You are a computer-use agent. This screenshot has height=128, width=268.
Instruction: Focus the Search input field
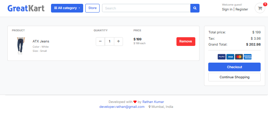(x=146, y=8)
